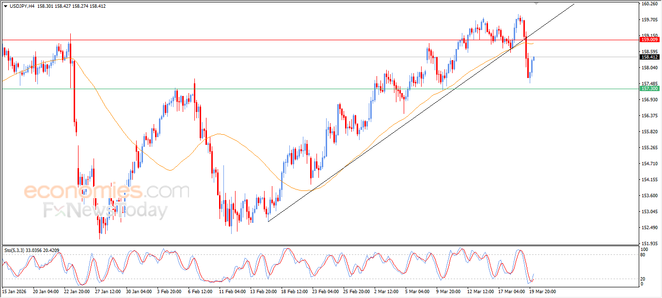Click the USDJPY,H4 symbol title
Image resolution: width=662 pixels, height=298 pixels.
point(22,6)
